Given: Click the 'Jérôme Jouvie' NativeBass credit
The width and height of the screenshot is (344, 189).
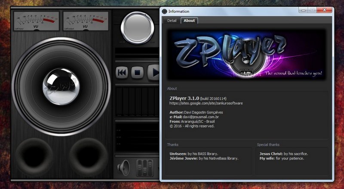Looking at the screenshot, I should pos(204,159).
